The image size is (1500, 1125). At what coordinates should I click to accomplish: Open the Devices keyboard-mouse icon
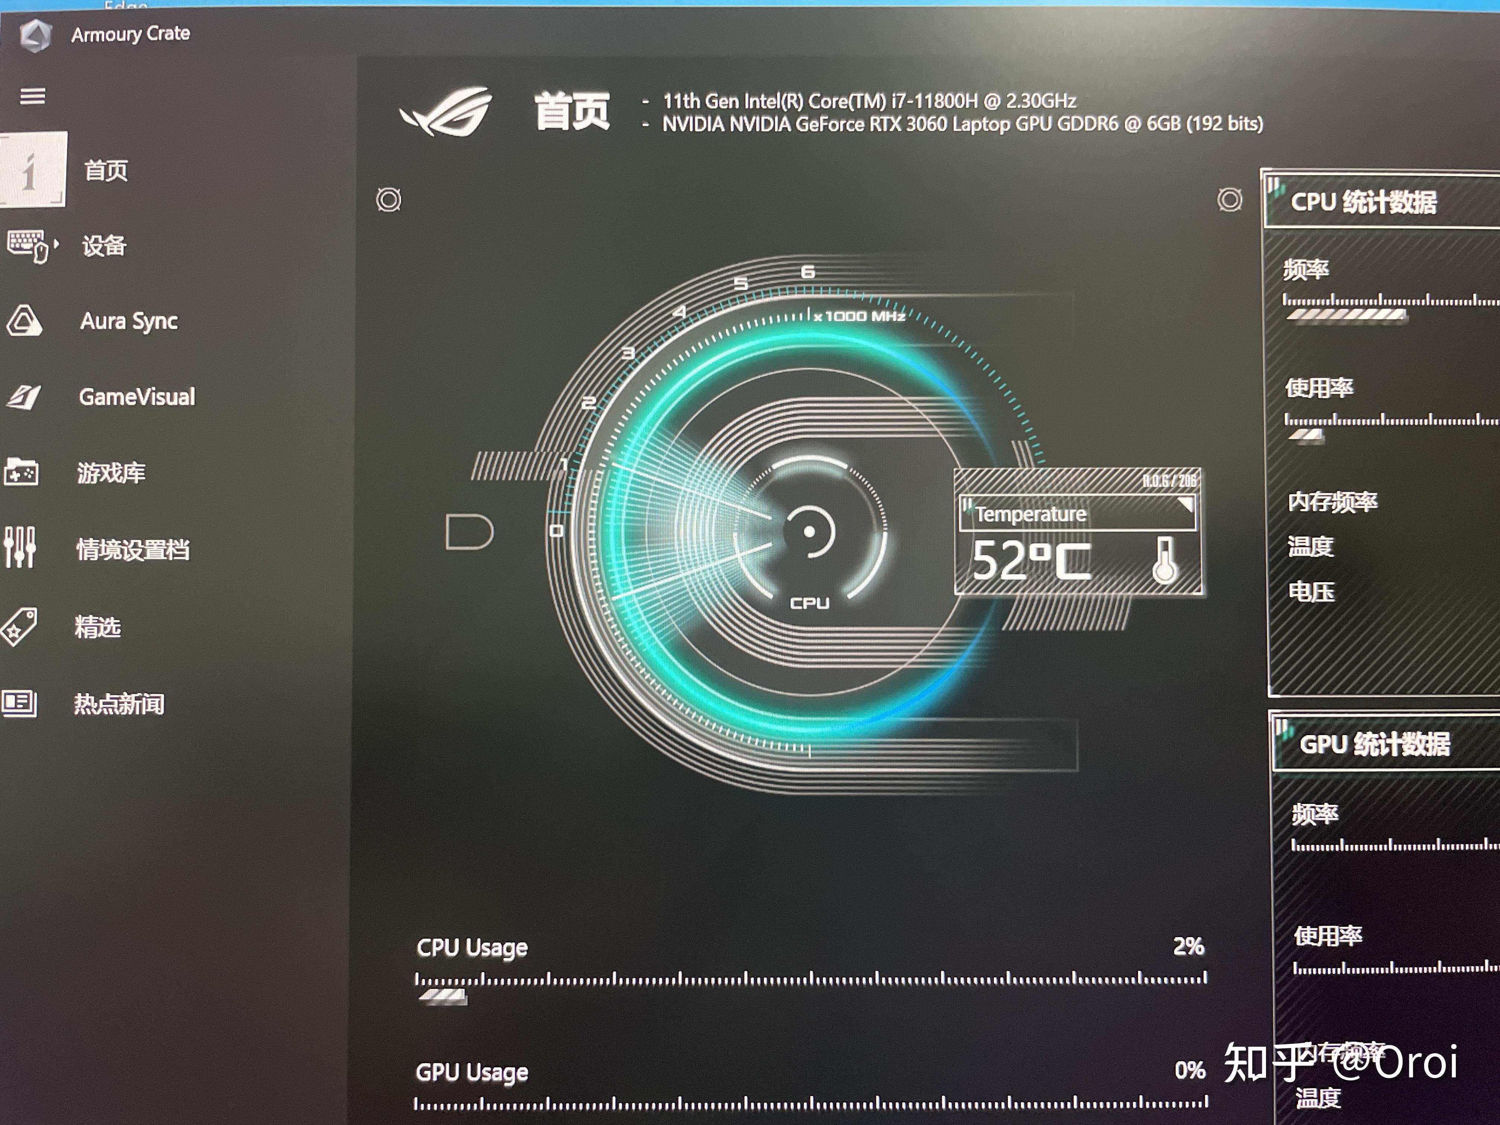click(x=27, y=246)
